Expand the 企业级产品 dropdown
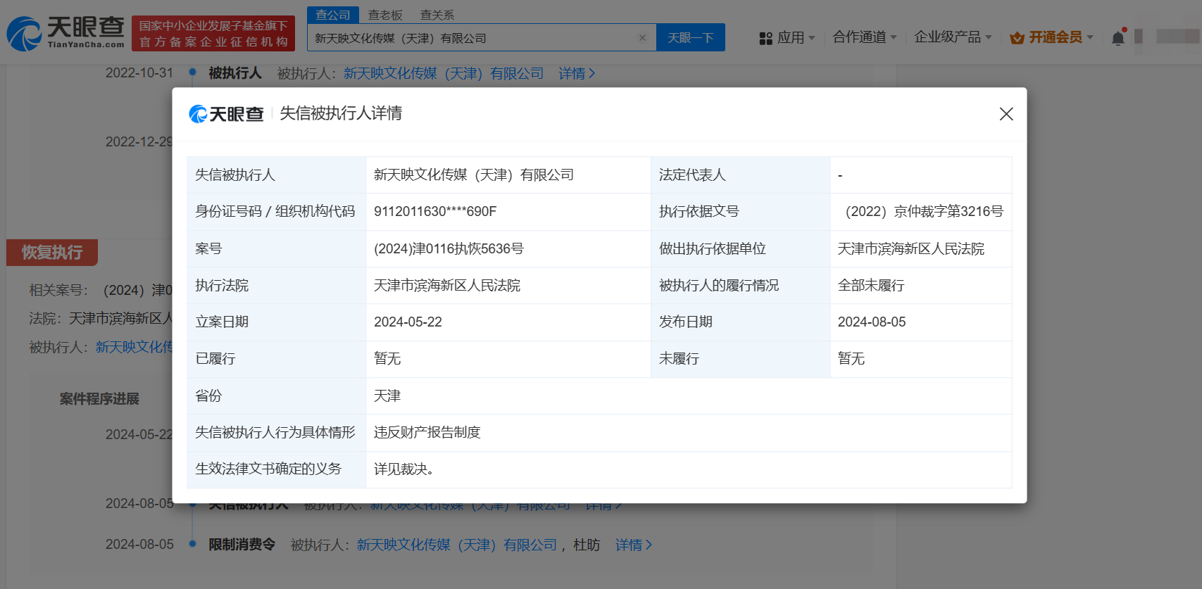Viewport: 1202px width, 589px height. pos(953,37)
